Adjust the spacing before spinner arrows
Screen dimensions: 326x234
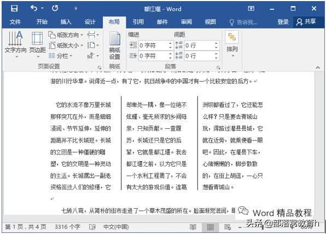coord(216,45)
